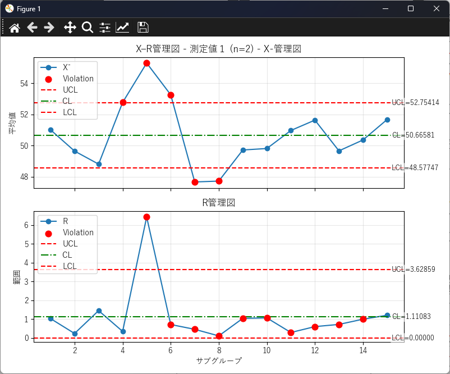The width and height of the screenshot is (450, 374).
Task: Click the R chart peak point above 6
Action: [x=146, y=217]
